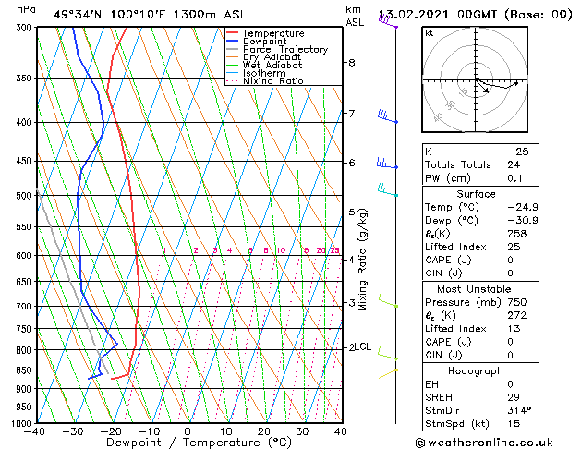Click the K index value -25
This screenshot has width=581, height=449.
pyautogui.click(x=518, y=152)
